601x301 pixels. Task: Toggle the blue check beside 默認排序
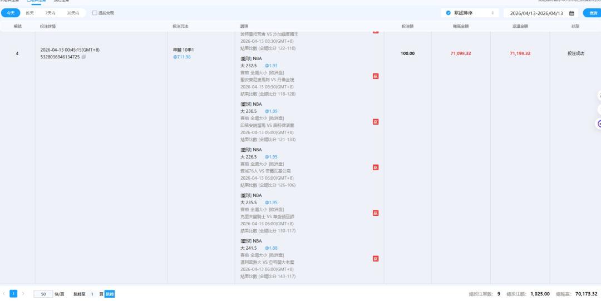pyautogui.click(x=449, y=13)
